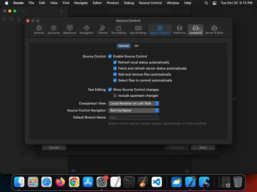Click the date and time in the menu bar
This screenshot has width=257, height=192.
click(x=236, y=3)
